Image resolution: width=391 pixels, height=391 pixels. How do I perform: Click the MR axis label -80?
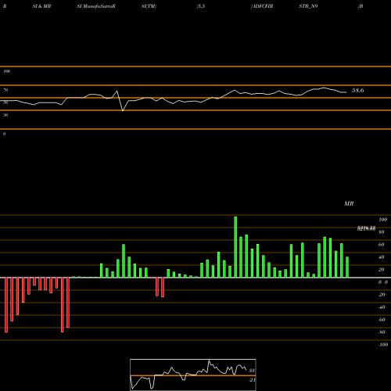pyautogui.click(x=382, y=332)
